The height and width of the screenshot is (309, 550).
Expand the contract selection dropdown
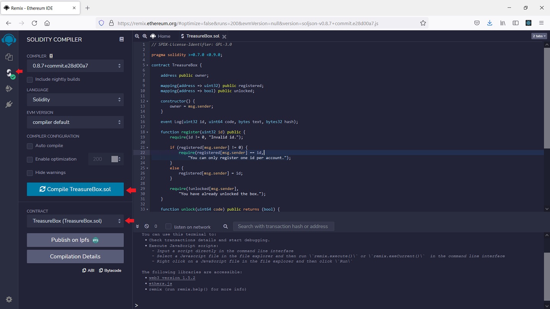coord(75,221)
